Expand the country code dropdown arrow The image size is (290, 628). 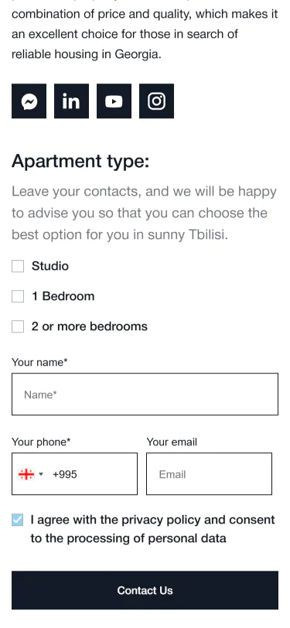pyautogui.click(x=41, y=474)
